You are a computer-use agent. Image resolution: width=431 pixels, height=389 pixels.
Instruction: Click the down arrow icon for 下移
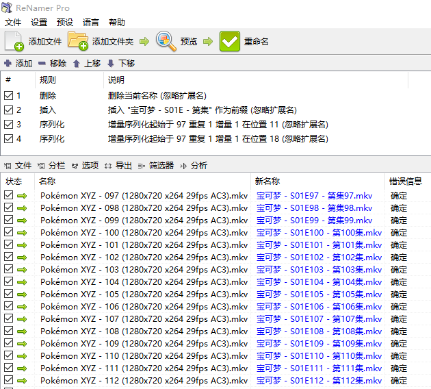(x=111, y=64)
